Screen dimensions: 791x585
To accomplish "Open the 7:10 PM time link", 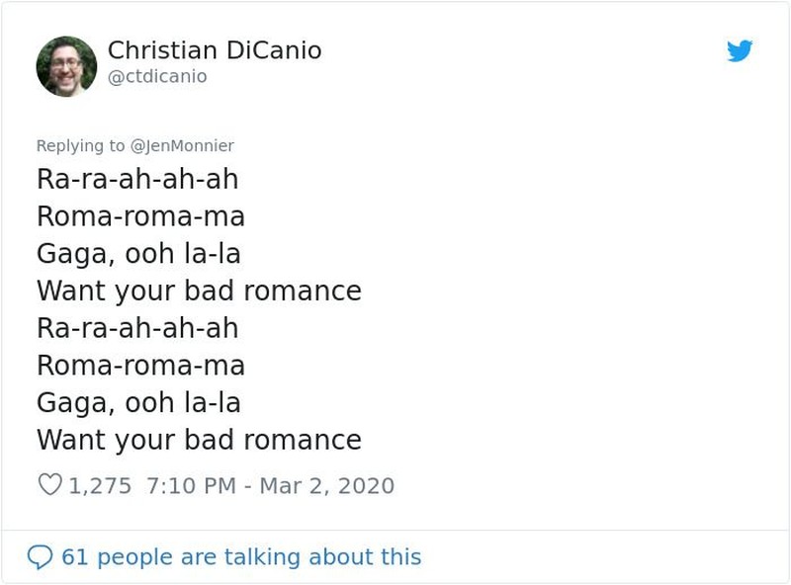I will [189, 486].
